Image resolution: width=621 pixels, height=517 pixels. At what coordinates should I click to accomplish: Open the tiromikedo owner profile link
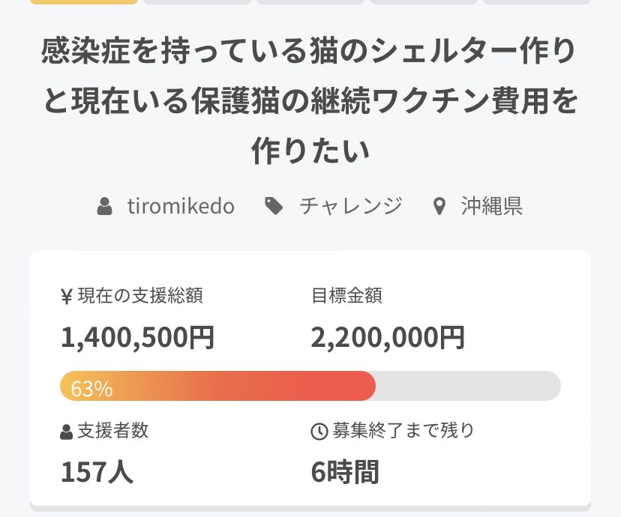181,206
